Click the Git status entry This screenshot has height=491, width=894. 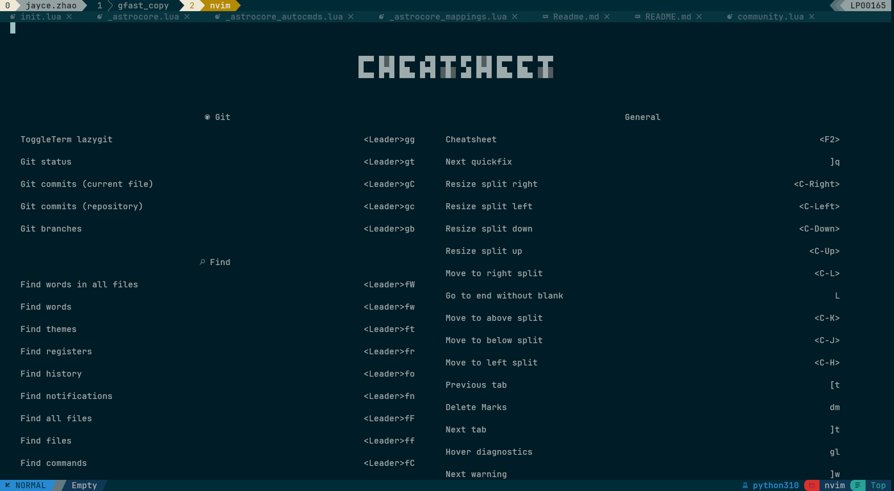coord(46,162)
